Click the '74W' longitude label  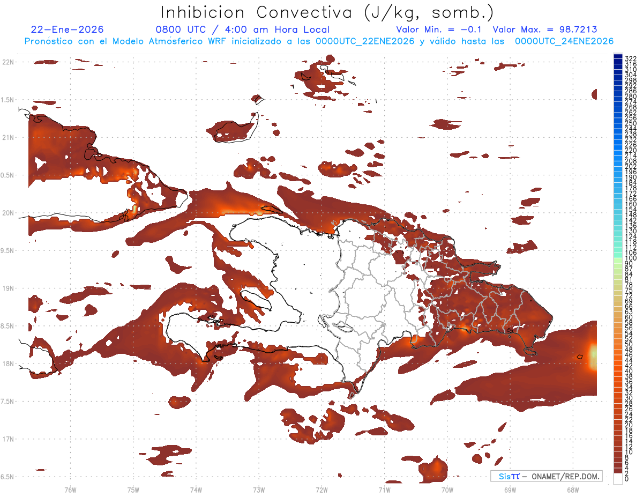coord(196,489)
